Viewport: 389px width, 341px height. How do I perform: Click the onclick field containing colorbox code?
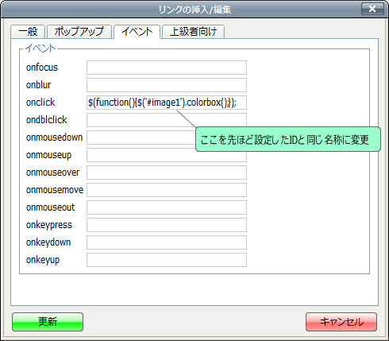(167, 103)
